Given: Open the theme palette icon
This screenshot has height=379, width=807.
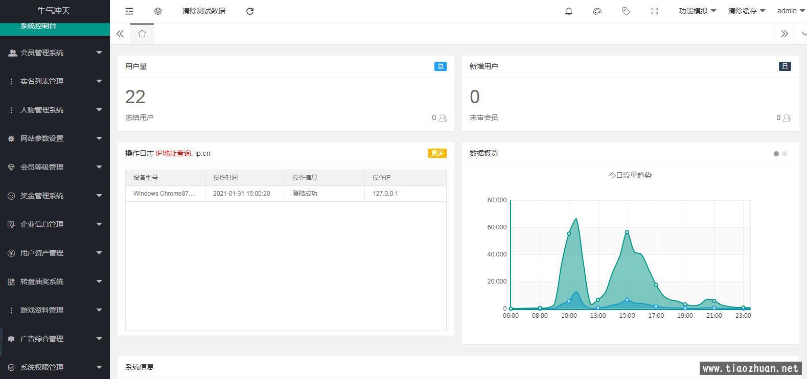Looking at the screenshot, I should (597, 11).
